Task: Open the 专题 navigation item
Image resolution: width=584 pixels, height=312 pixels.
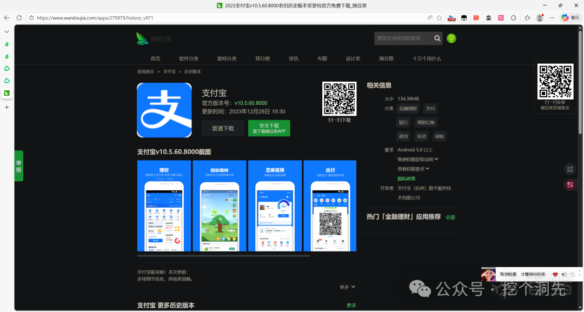Action: point(322,58)
